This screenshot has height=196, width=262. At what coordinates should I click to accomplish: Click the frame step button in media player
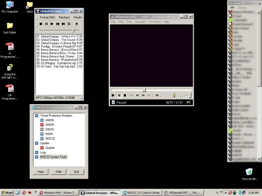pos(157,95)
